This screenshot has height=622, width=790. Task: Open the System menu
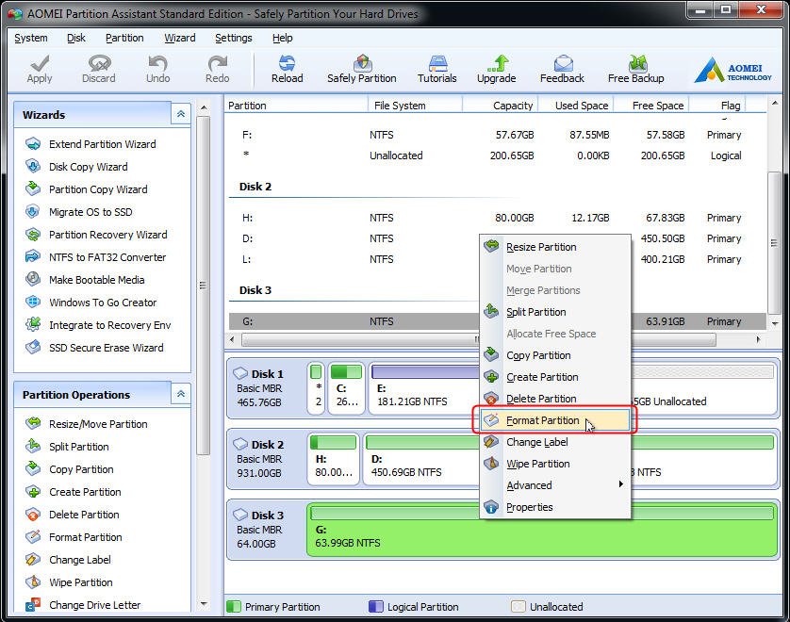pos(31,38)
